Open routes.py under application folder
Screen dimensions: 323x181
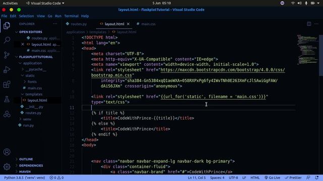click(x=33, y=113)
